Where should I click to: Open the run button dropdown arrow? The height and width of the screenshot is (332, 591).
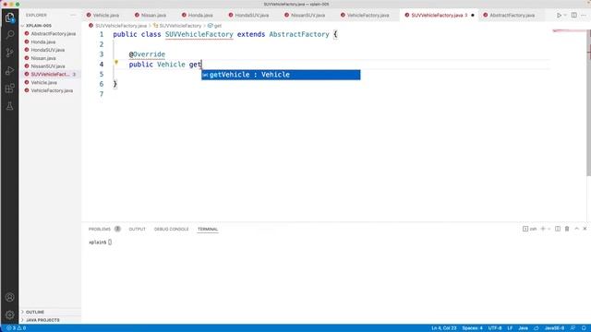click(565, 15)
